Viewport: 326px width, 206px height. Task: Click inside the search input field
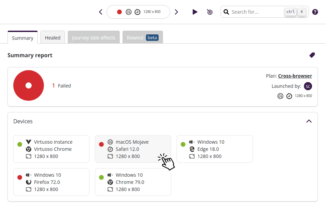[x=252, y=12]
